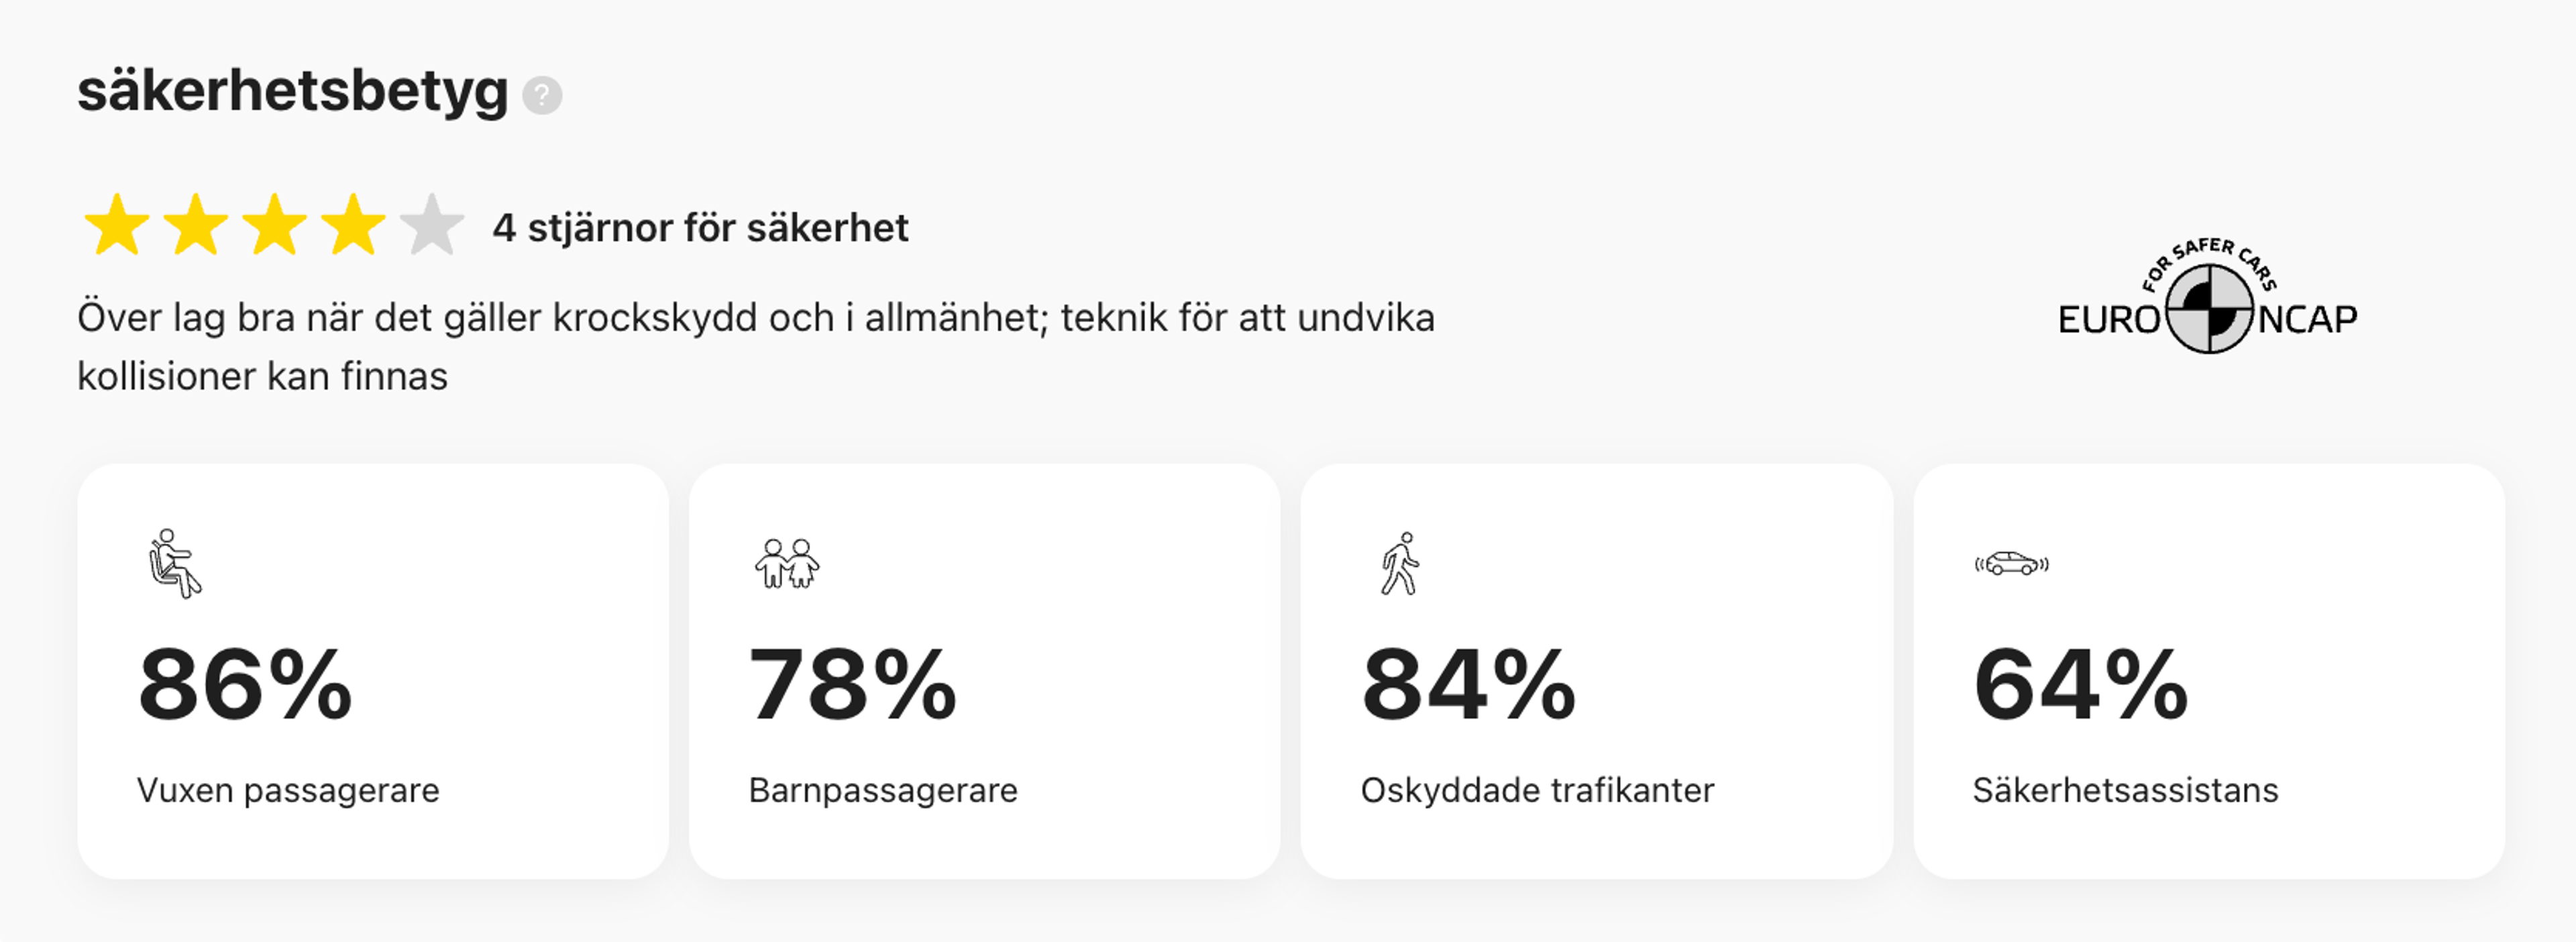Click the Säkerhetsassistans label
The width and height of the screenshot is (2576, 942).
(x=2125, y=790)
